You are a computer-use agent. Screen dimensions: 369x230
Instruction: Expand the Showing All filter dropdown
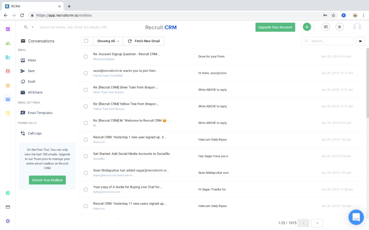108,41
